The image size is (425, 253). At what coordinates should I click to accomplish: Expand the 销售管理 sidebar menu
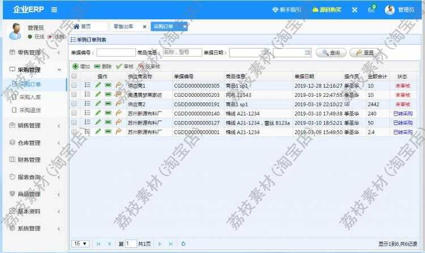[35, 126]
